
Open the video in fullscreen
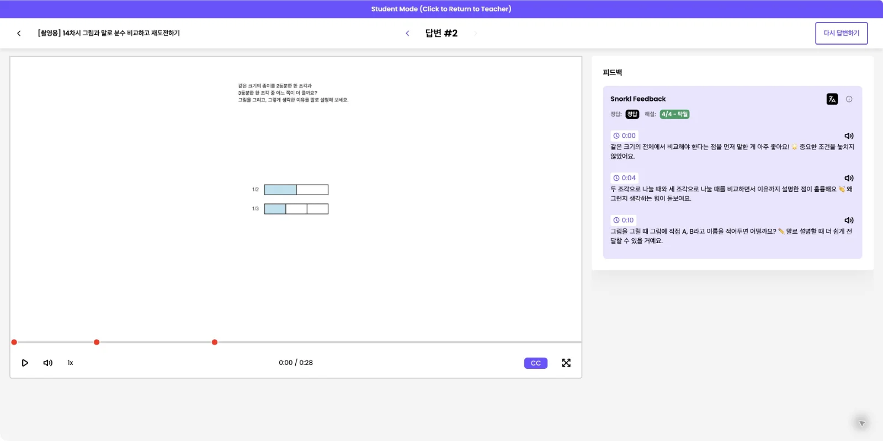566,363
